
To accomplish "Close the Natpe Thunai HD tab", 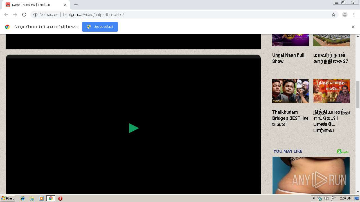I will 65,5.
